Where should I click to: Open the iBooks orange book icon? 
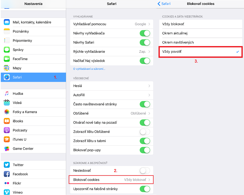click(7, 121)
